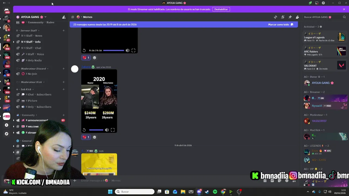Click the discover servers compass icon

[x=7, y=134]
